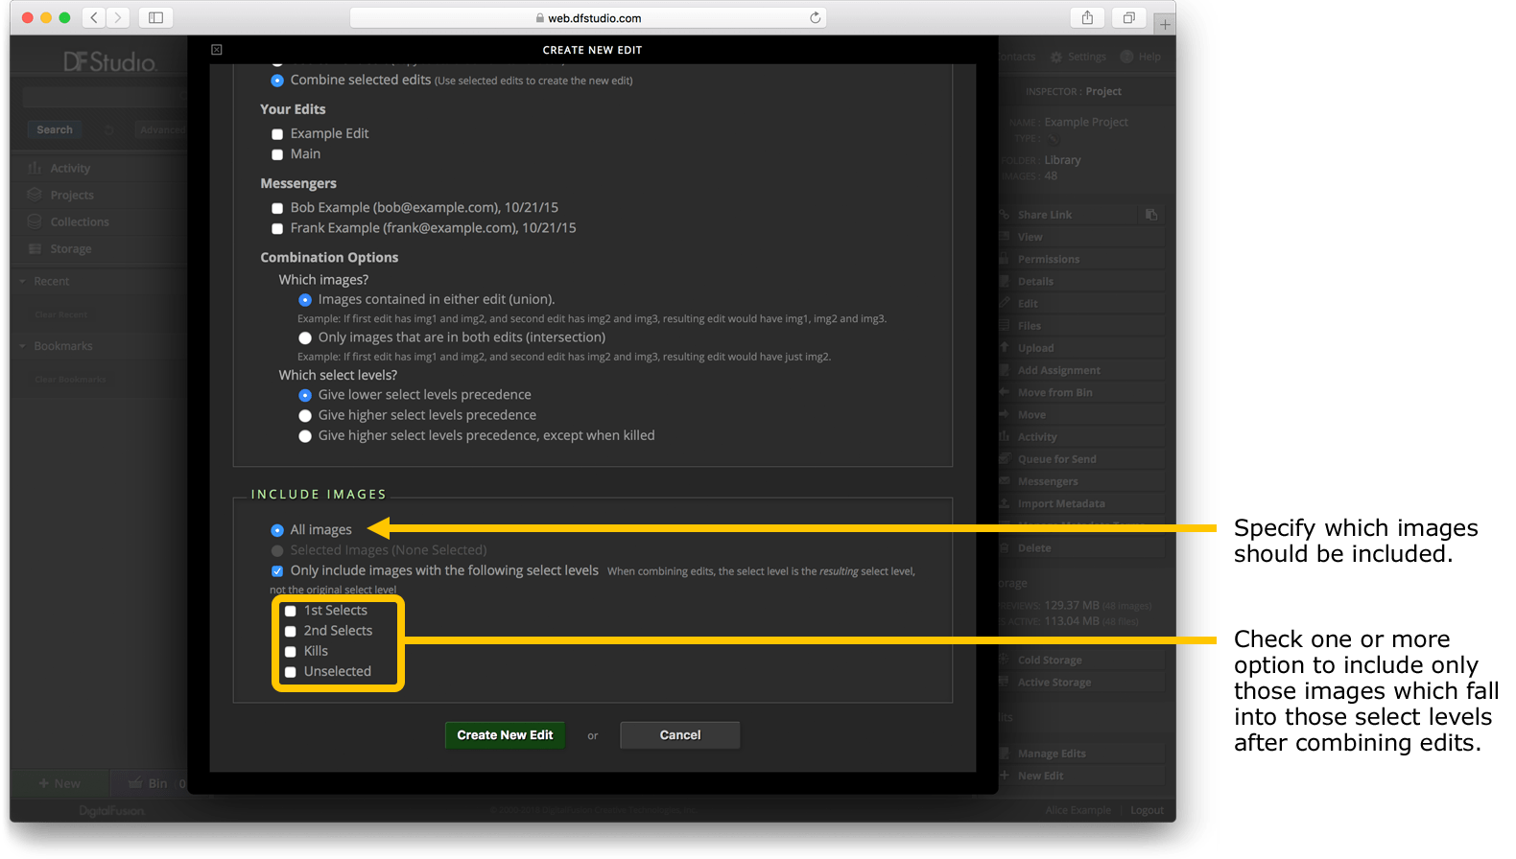
Task: Click the Safari reload page icon
Action: click(x=815, y=17)
